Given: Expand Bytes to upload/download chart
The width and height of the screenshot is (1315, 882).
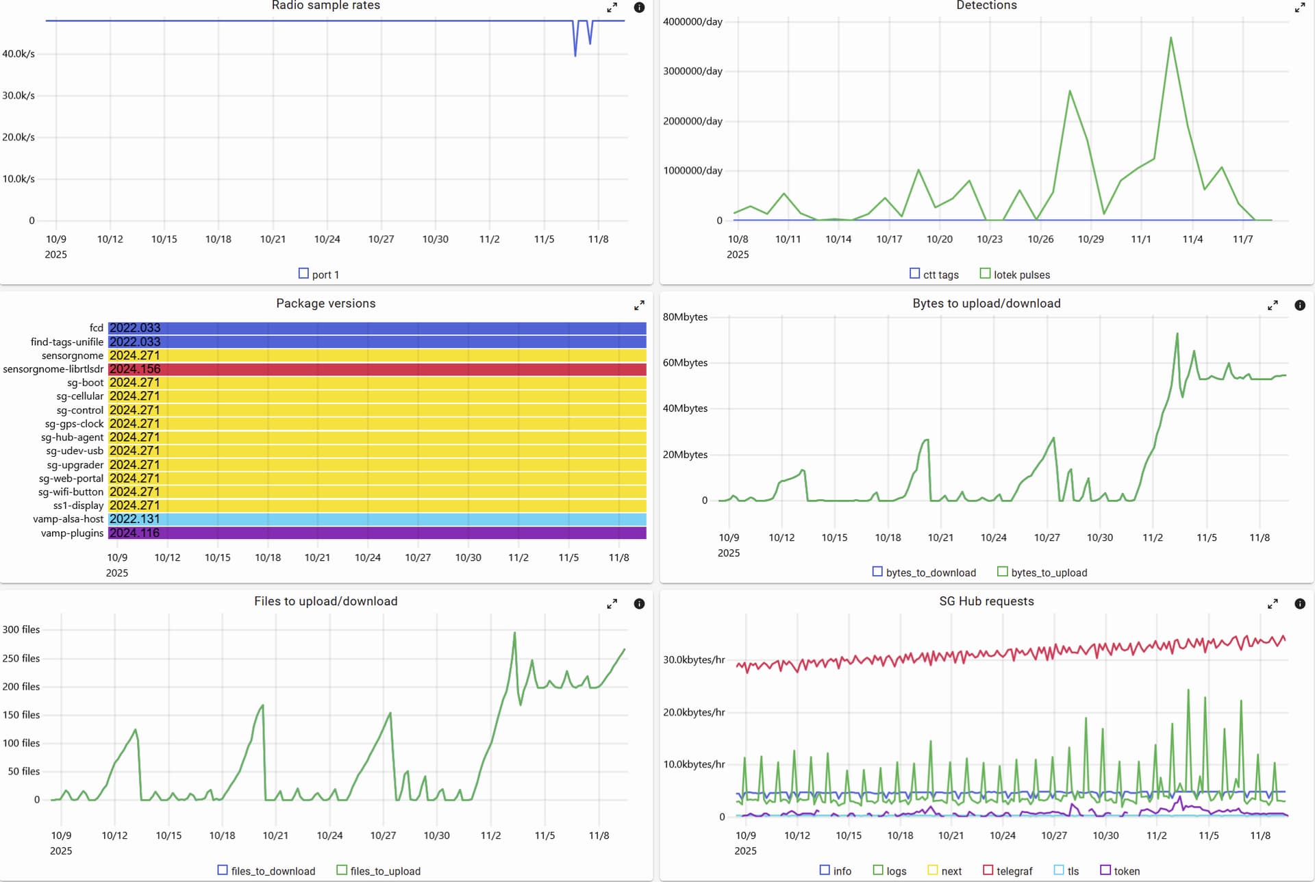Looking at the screenshot, I should pos(1273,305).
